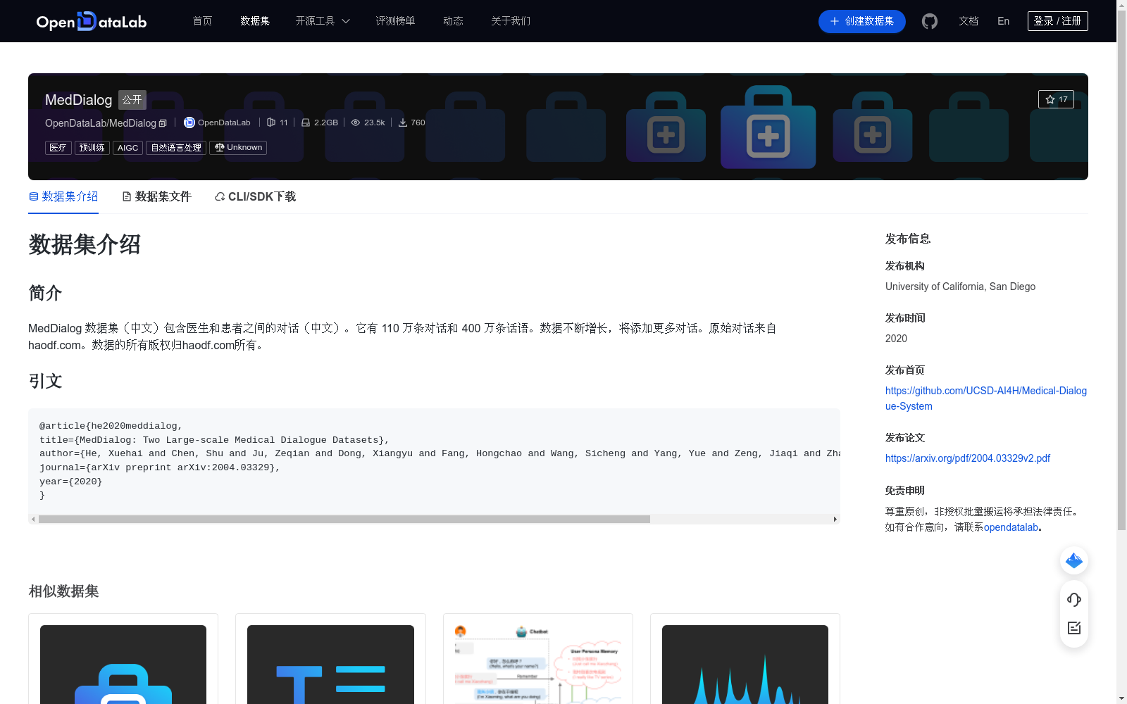Click the @article{he2020meddialog citation line

tap(111, 426)
